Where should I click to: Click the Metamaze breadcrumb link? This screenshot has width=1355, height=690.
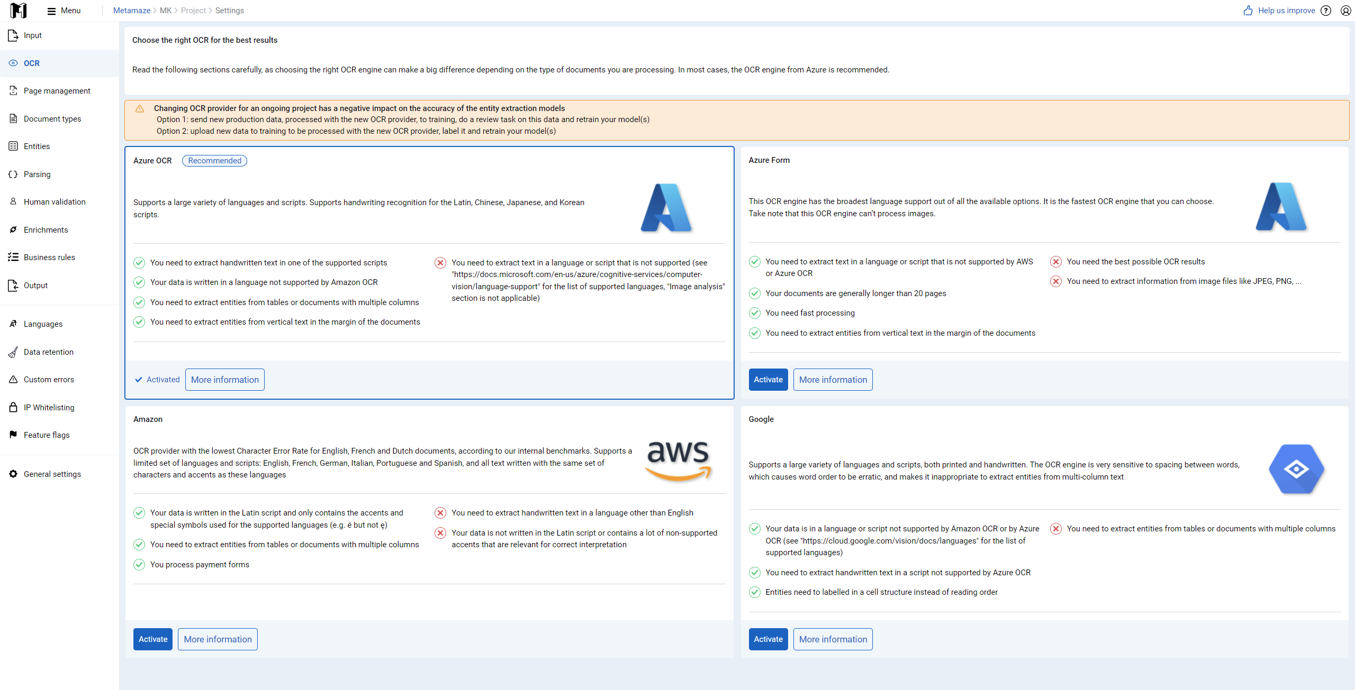[132, 11]
